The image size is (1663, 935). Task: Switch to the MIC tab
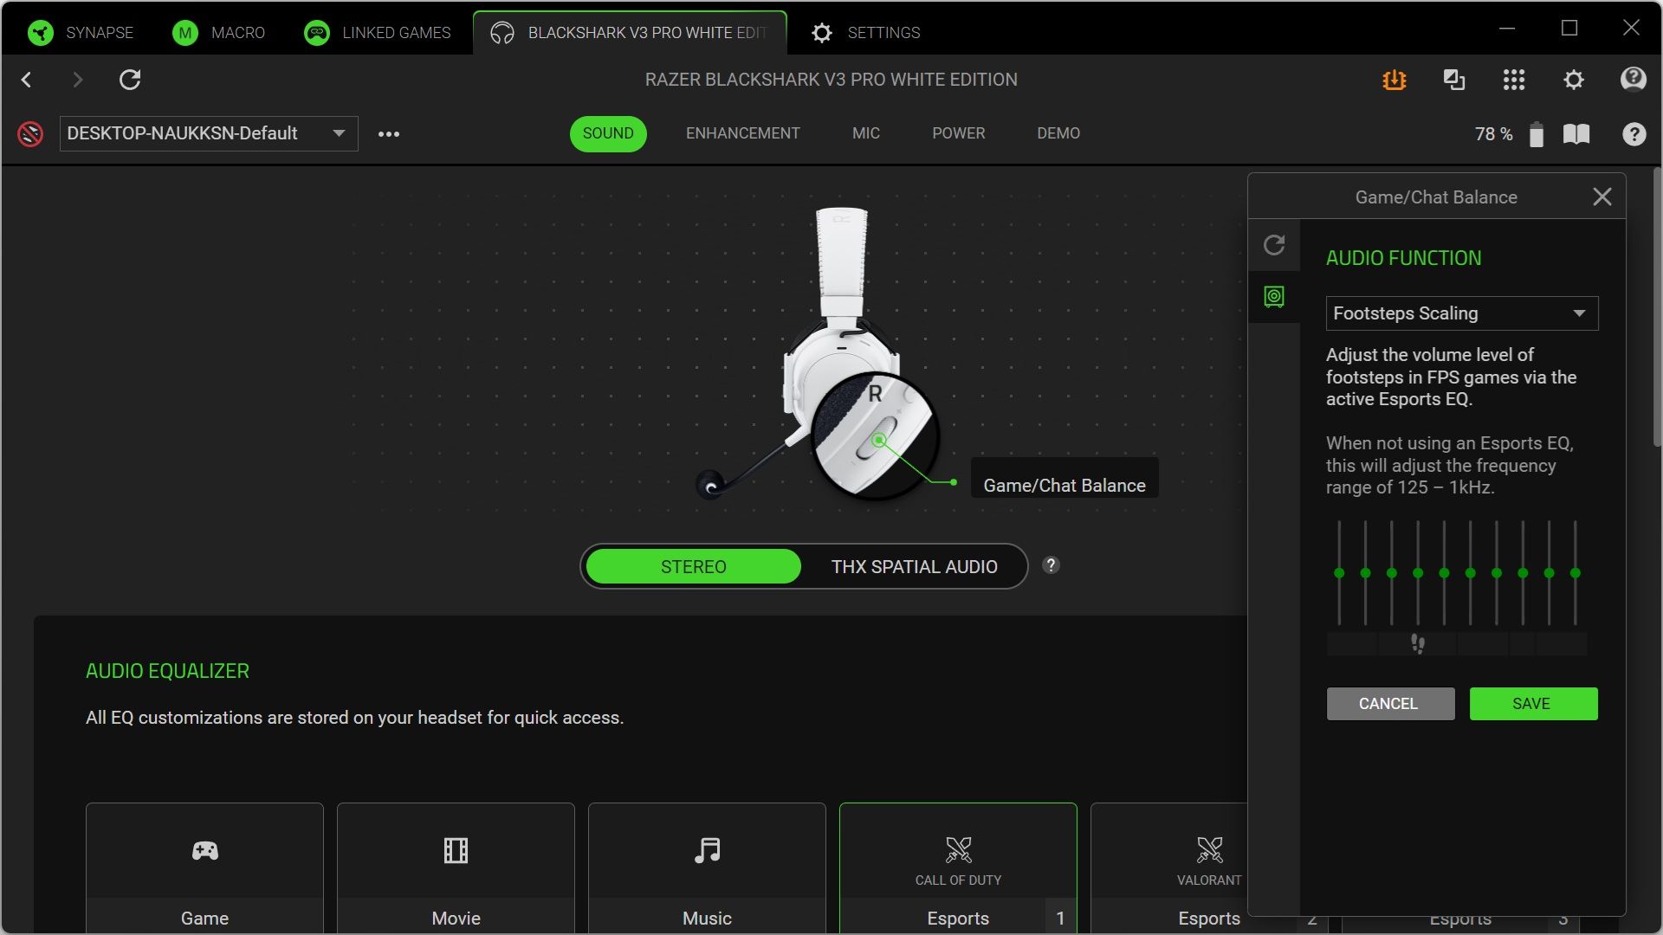865,133
